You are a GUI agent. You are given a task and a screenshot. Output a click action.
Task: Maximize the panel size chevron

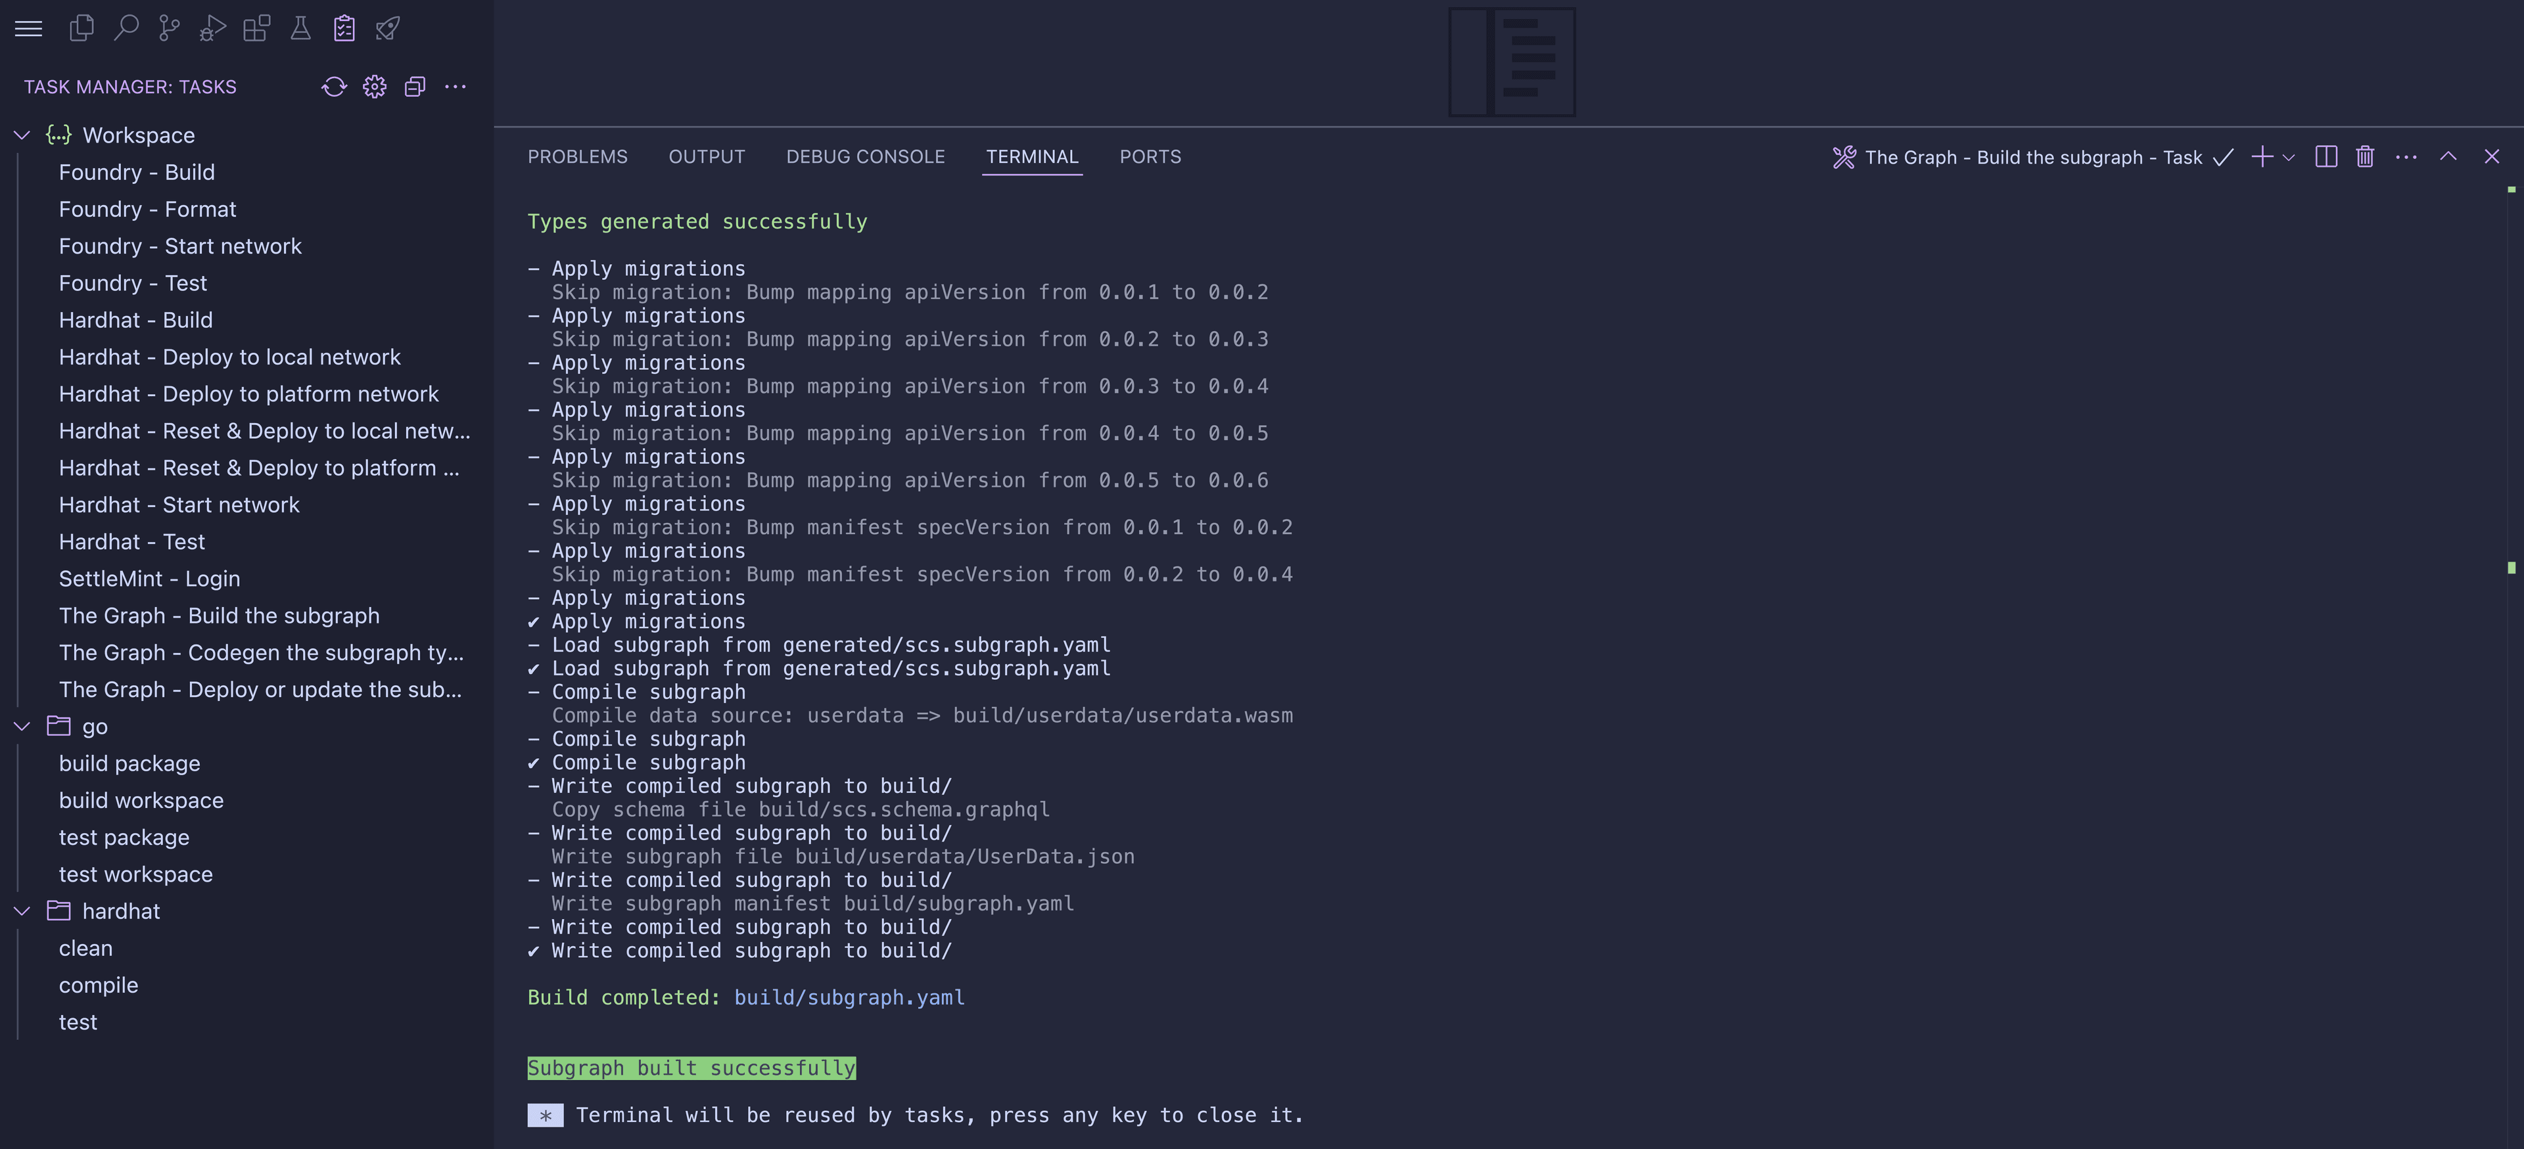tap(2448, 157)
